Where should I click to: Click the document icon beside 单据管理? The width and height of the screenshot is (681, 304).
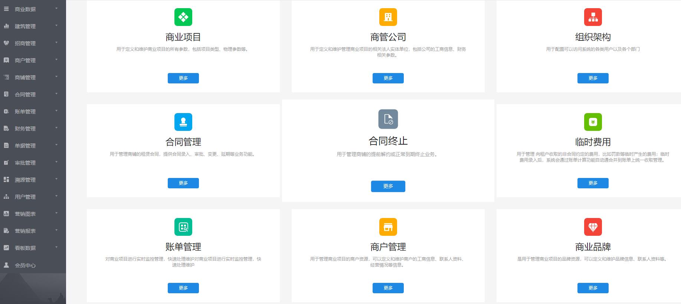click(x=6, y=145)
